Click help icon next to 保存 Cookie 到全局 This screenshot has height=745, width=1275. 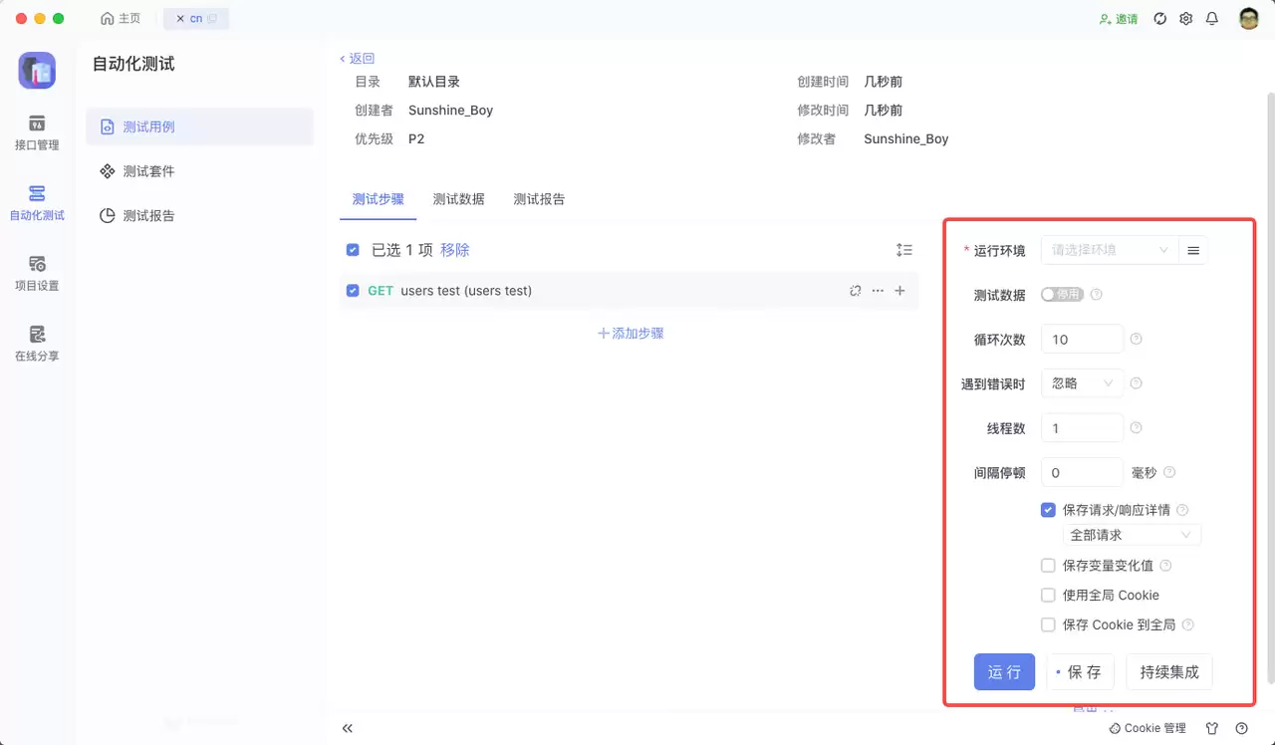point(1187,625)
